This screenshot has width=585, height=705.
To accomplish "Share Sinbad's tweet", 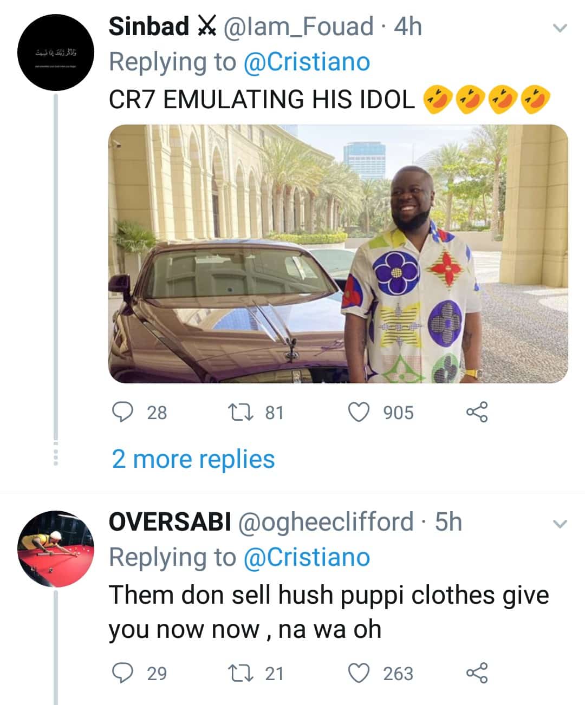I will tap(477, 412).
